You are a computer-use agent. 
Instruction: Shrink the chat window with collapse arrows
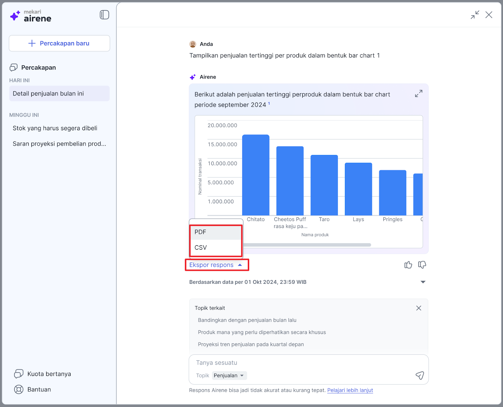tap(475, 15)
